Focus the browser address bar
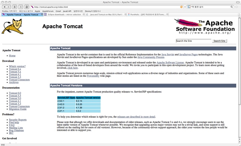This screenshot has width=241, height=146. [x=107, y=7]
